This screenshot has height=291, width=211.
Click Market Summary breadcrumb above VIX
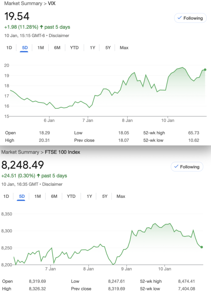tap(23, 4)
